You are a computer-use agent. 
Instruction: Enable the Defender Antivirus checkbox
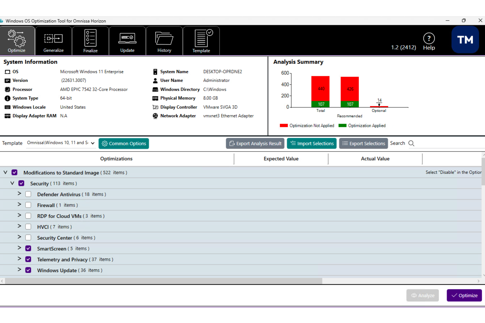coord(28,194)
